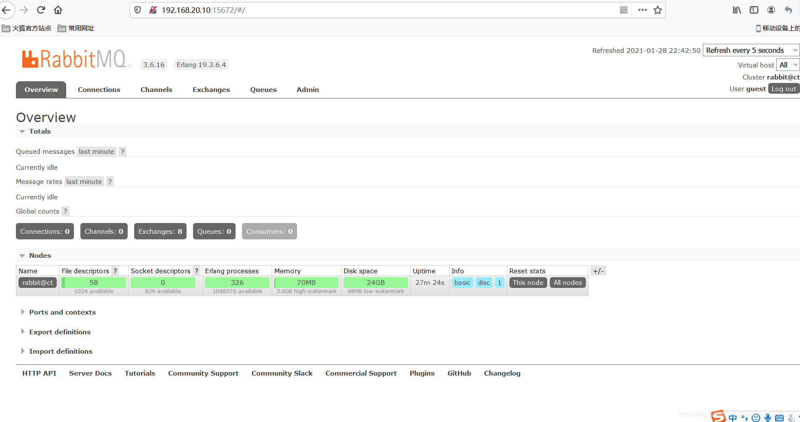Open the Community Support link
Image resolution: width=800 pixels, height=422 pixels.
(203, 373)
